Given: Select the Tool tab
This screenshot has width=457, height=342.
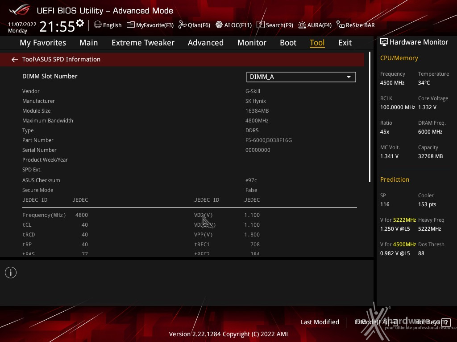Looking at the screenshot, I should click(x=317, y=43).
